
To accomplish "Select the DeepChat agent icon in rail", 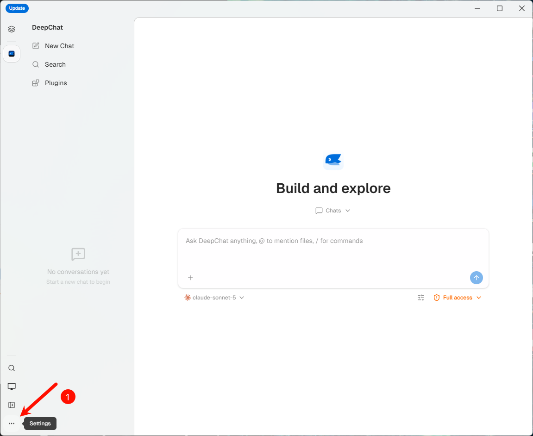I will 12,54.
